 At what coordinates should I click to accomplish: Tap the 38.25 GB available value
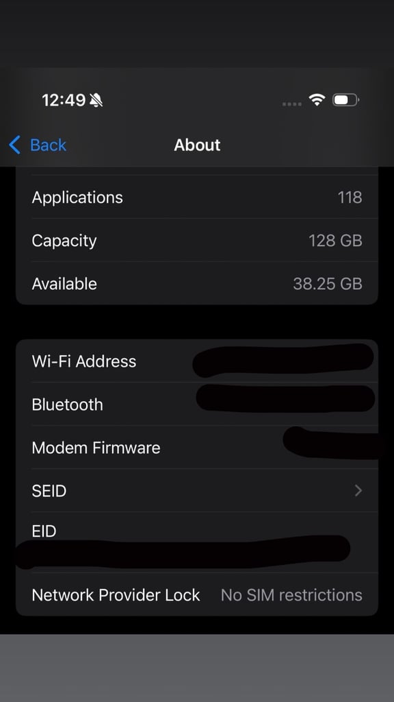[328, 284]
